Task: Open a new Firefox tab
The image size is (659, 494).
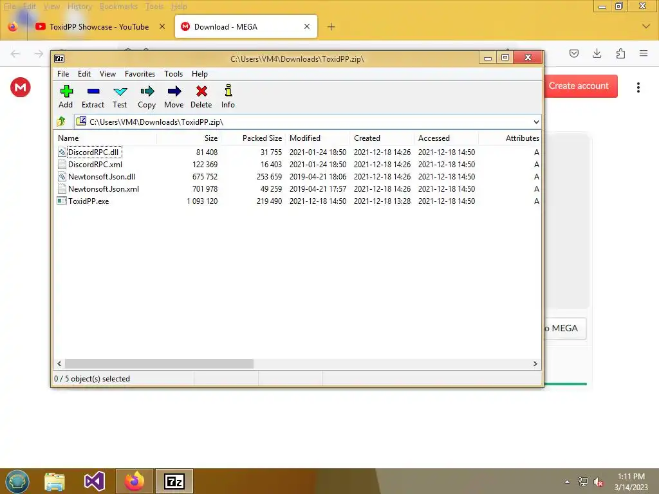Action: point(331,27)
